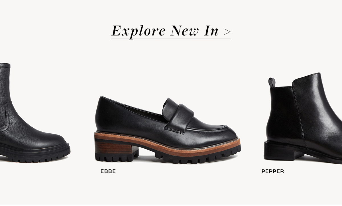Screen dimensions: 342x206
Task: Click the tan welt stripe on loafer
Action: tap(168, 144)
